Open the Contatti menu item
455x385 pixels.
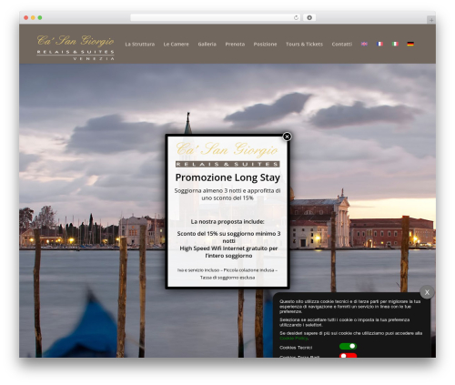click(342, 45)
